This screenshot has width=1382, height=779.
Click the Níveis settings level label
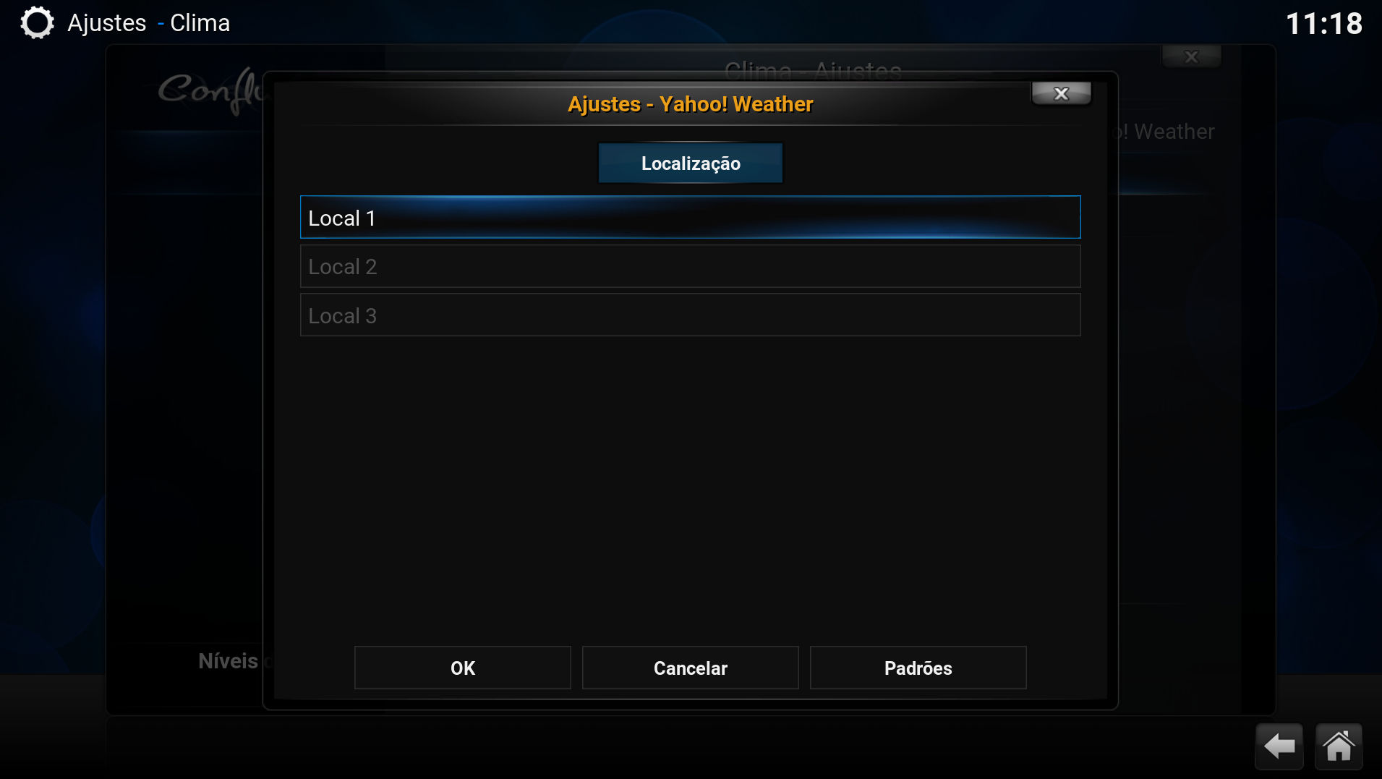pyautogui.click(x=229, y=660)
